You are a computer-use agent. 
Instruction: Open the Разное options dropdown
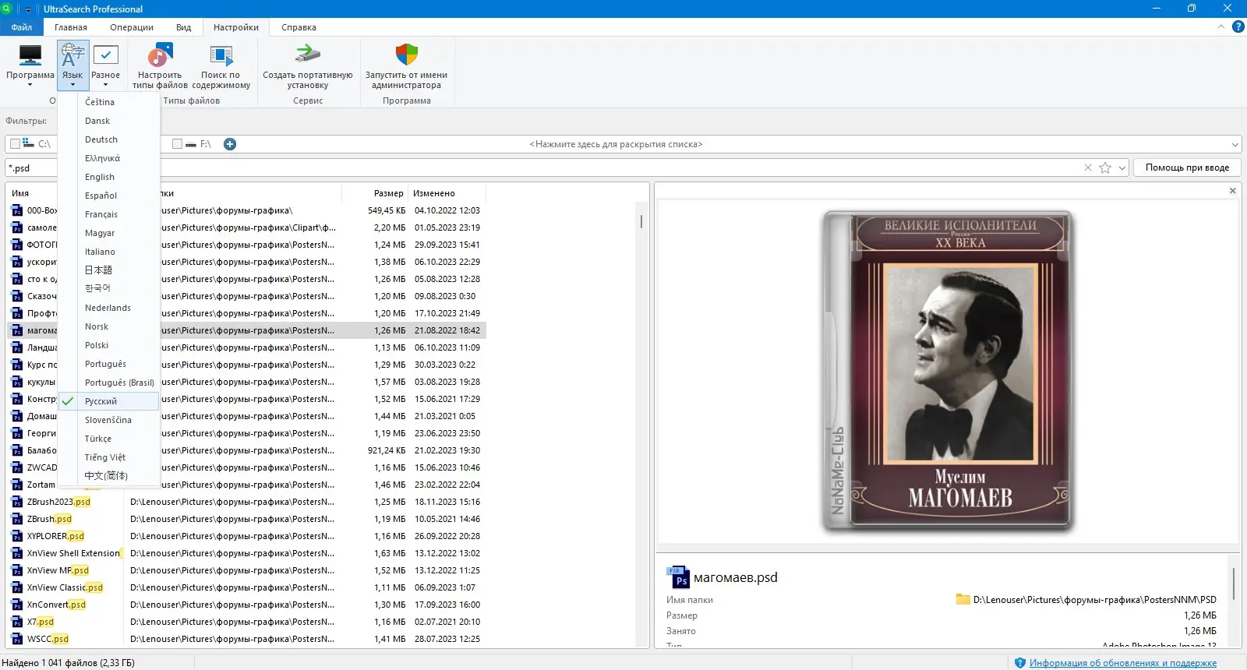pos(105,65)
